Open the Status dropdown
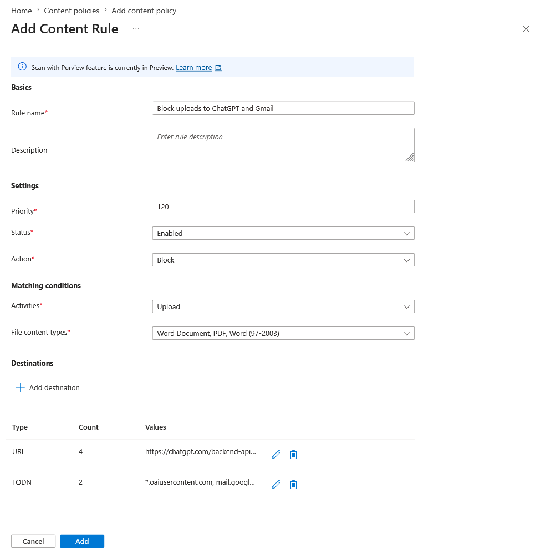The height and width of the screenshot is (559, 546). click(283, 233)
